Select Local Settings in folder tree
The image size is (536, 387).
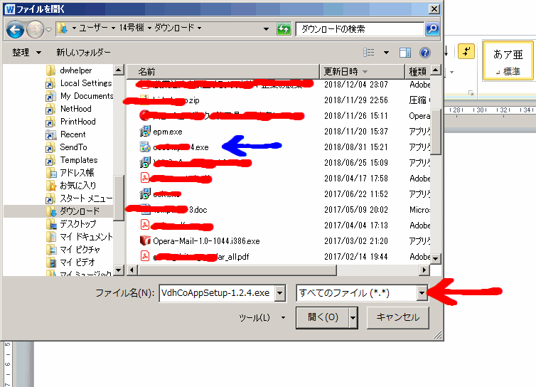tap(86, 83)
